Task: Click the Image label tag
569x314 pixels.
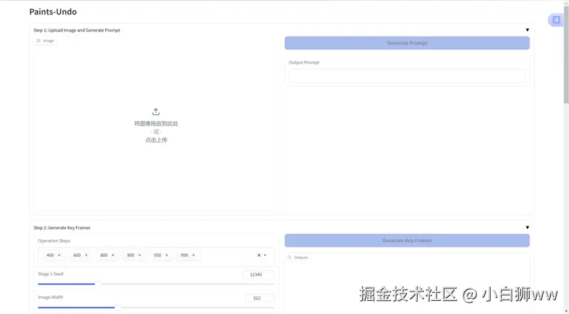Action: [x=45, y=41]
